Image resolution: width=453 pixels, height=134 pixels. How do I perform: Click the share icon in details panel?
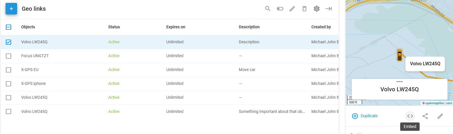425,116
